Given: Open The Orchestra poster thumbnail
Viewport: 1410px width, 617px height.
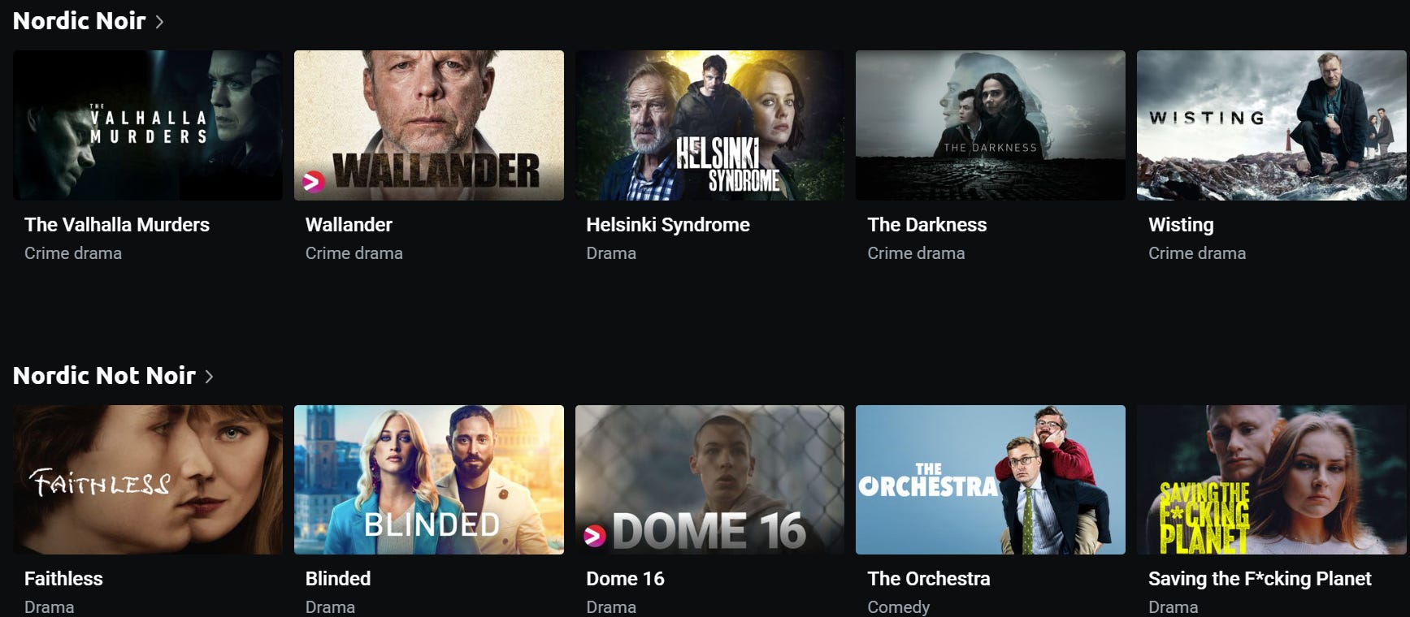Looking at the screenshot, I should (x=991, y=480).
